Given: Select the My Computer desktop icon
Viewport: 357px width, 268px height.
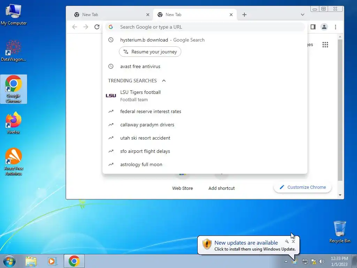Looking at the screenshot, I should pyautogui.click(x=14, y=15).
